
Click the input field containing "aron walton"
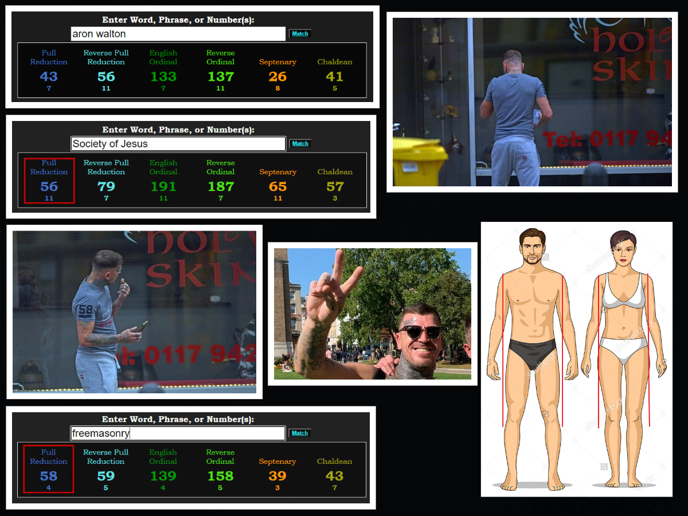point(178,34)
